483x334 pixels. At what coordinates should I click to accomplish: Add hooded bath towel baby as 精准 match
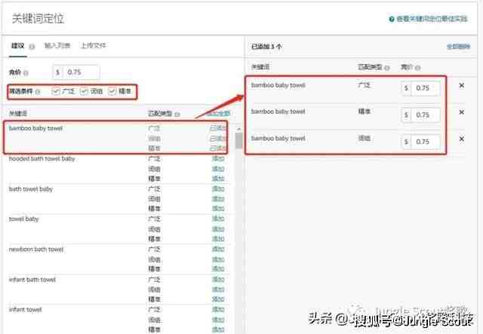point(218,179)
